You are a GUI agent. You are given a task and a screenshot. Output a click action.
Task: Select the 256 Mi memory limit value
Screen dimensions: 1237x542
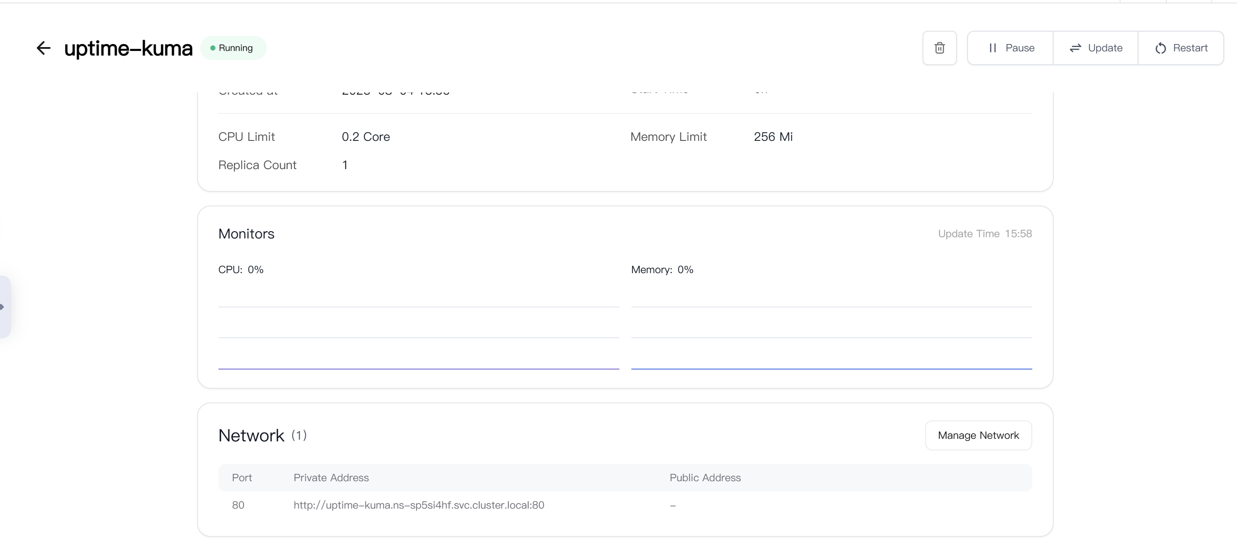773,137
